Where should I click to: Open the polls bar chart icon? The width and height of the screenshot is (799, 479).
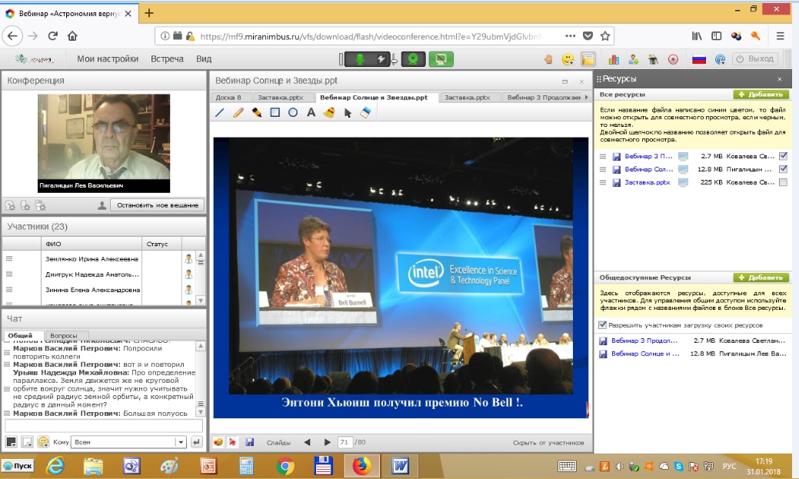click(614, 60)
